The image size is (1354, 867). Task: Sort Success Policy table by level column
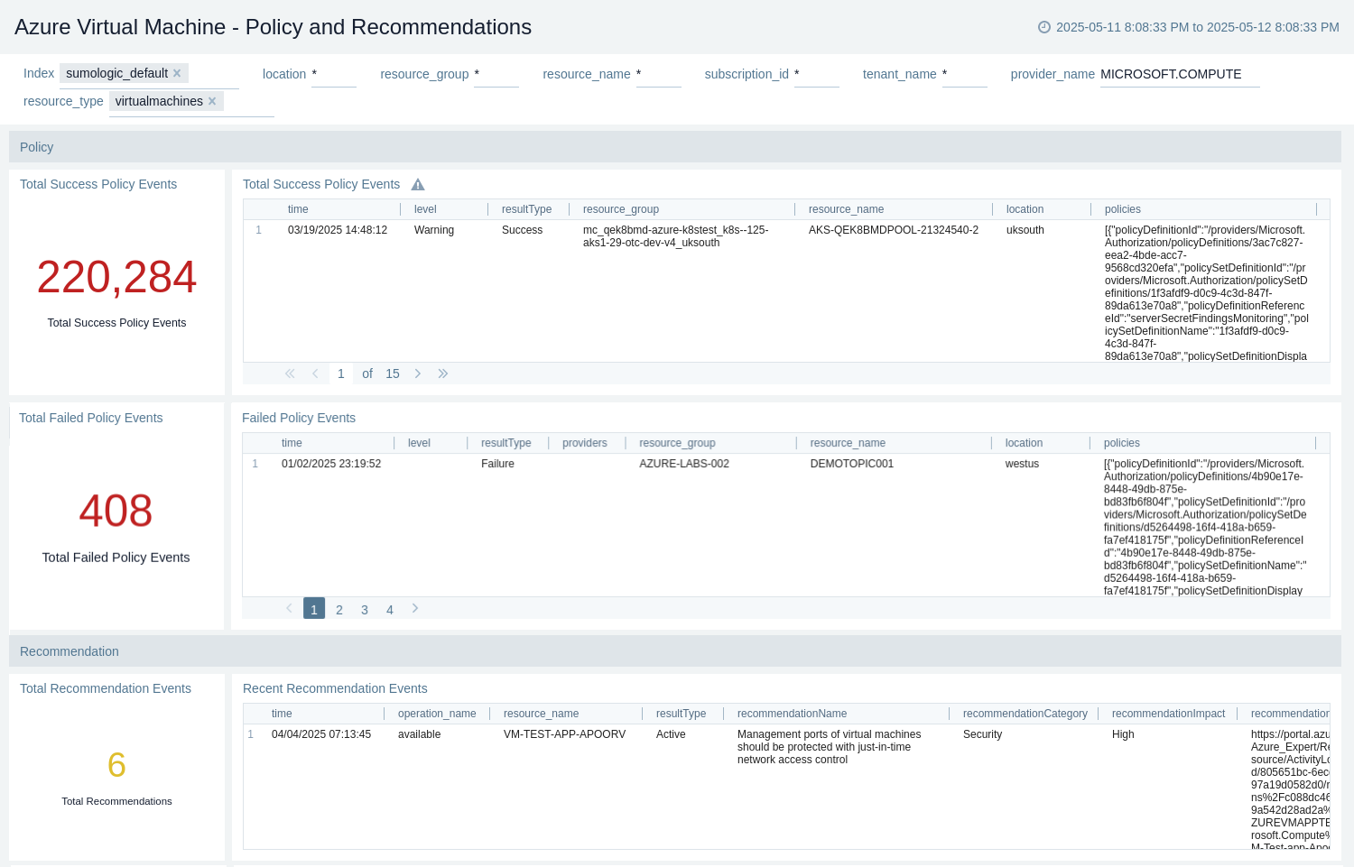(x=425, y=209)
